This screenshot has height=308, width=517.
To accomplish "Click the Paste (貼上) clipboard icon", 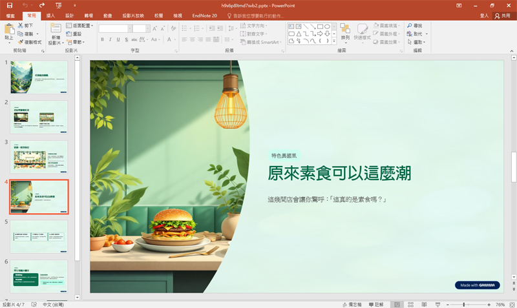I will pos(8,32).
